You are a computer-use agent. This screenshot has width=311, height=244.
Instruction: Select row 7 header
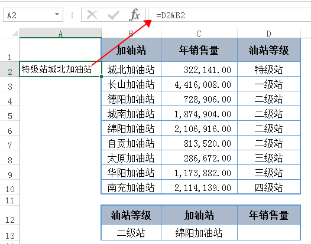[x=9, y=143]
